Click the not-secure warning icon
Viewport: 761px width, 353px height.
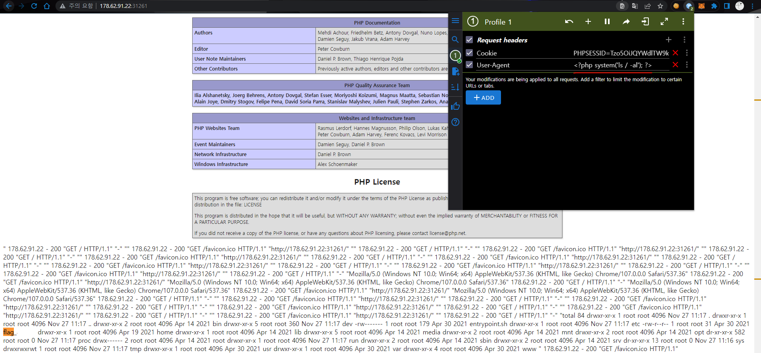point(63,6)
